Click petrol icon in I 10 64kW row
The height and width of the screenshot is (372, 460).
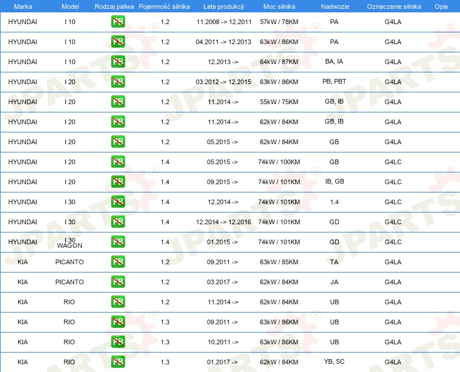point(118,62)
